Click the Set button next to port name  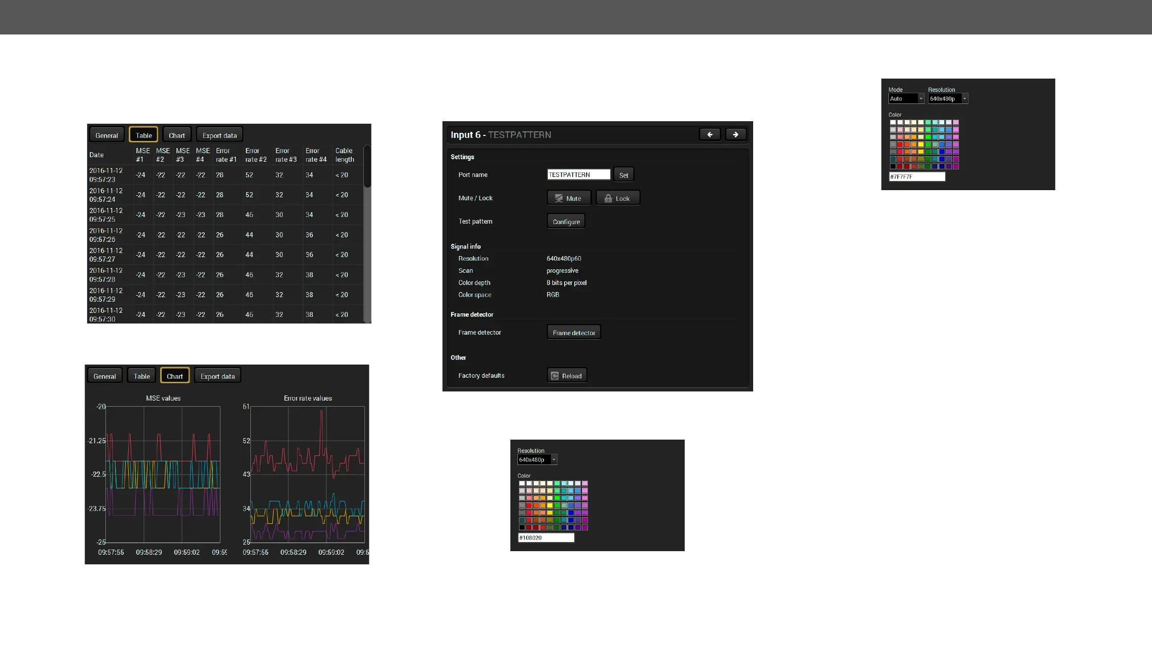click(623, 175)
